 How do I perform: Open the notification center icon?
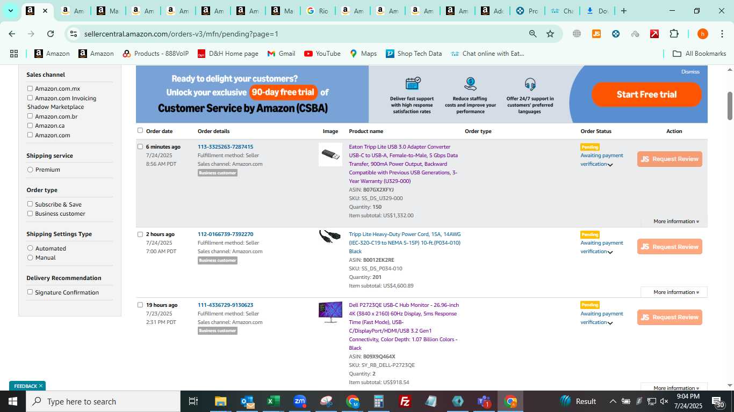click(x=717, y=401)
